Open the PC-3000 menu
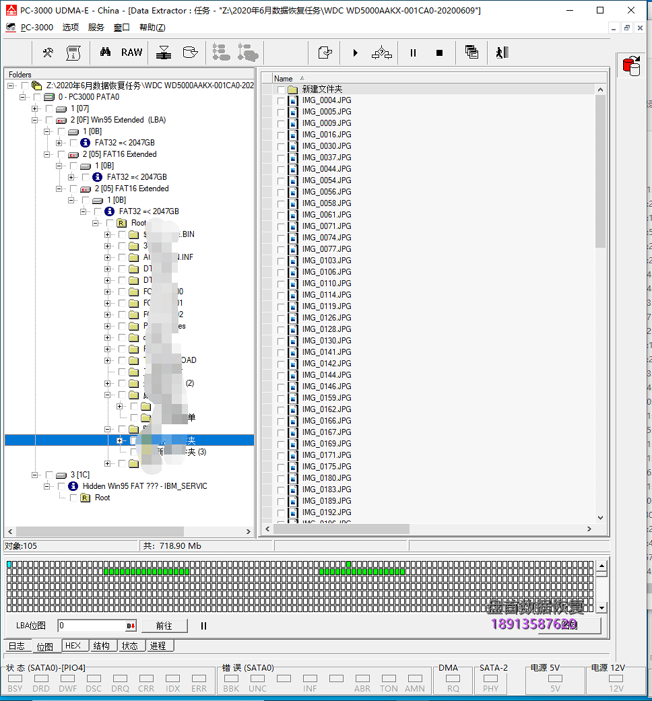This screenshot has height=701, width=652. tap(36, 27)
